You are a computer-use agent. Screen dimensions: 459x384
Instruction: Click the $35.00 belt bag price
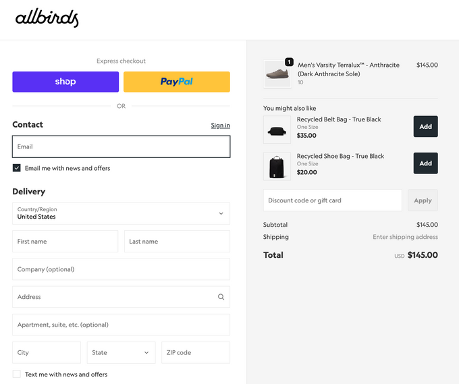306,136
